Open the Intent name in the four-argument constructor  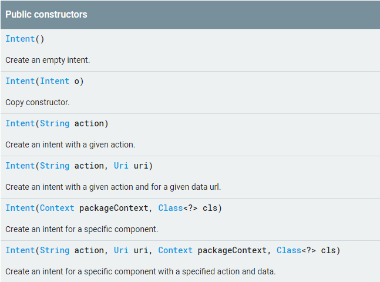pos(20,250)
